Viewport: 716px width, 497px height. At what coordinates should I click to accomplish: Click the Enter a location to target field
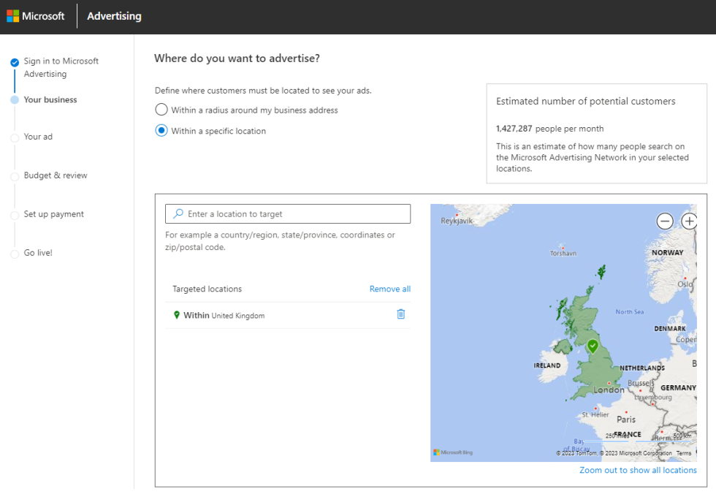(x=287, y=213)
